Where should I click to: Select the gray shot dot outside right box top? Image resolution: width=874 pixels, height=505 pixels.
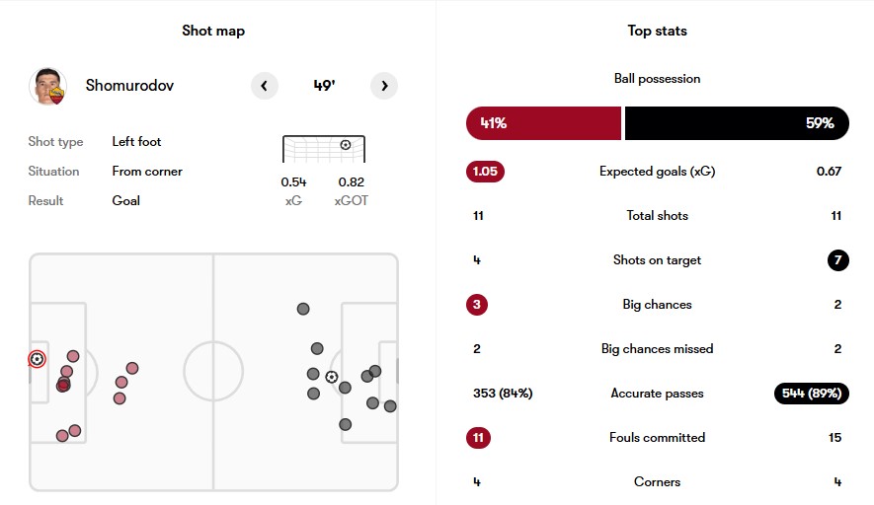pos(303,309)
